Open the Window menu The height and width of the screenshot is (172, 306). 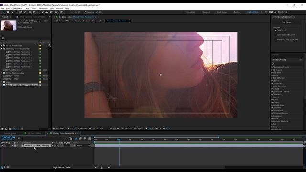tap(59, 9)
